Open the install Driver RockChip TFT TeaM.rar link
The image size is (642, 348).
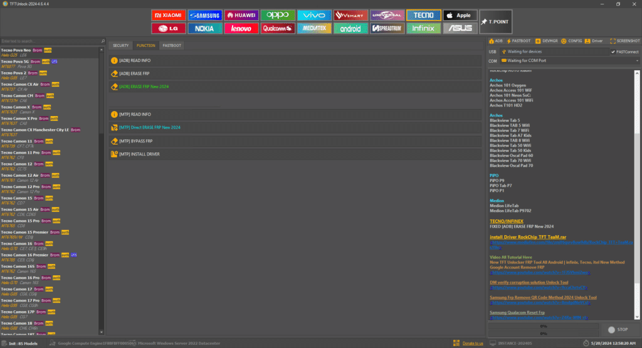click(528, 237)
